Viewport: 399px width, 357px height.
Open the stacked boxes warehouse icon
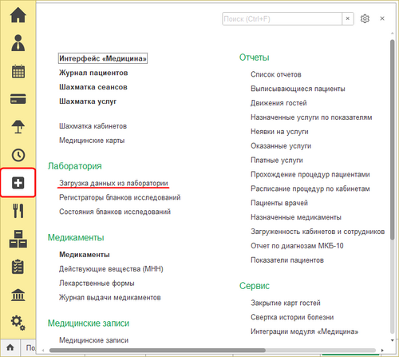point(18,239)
